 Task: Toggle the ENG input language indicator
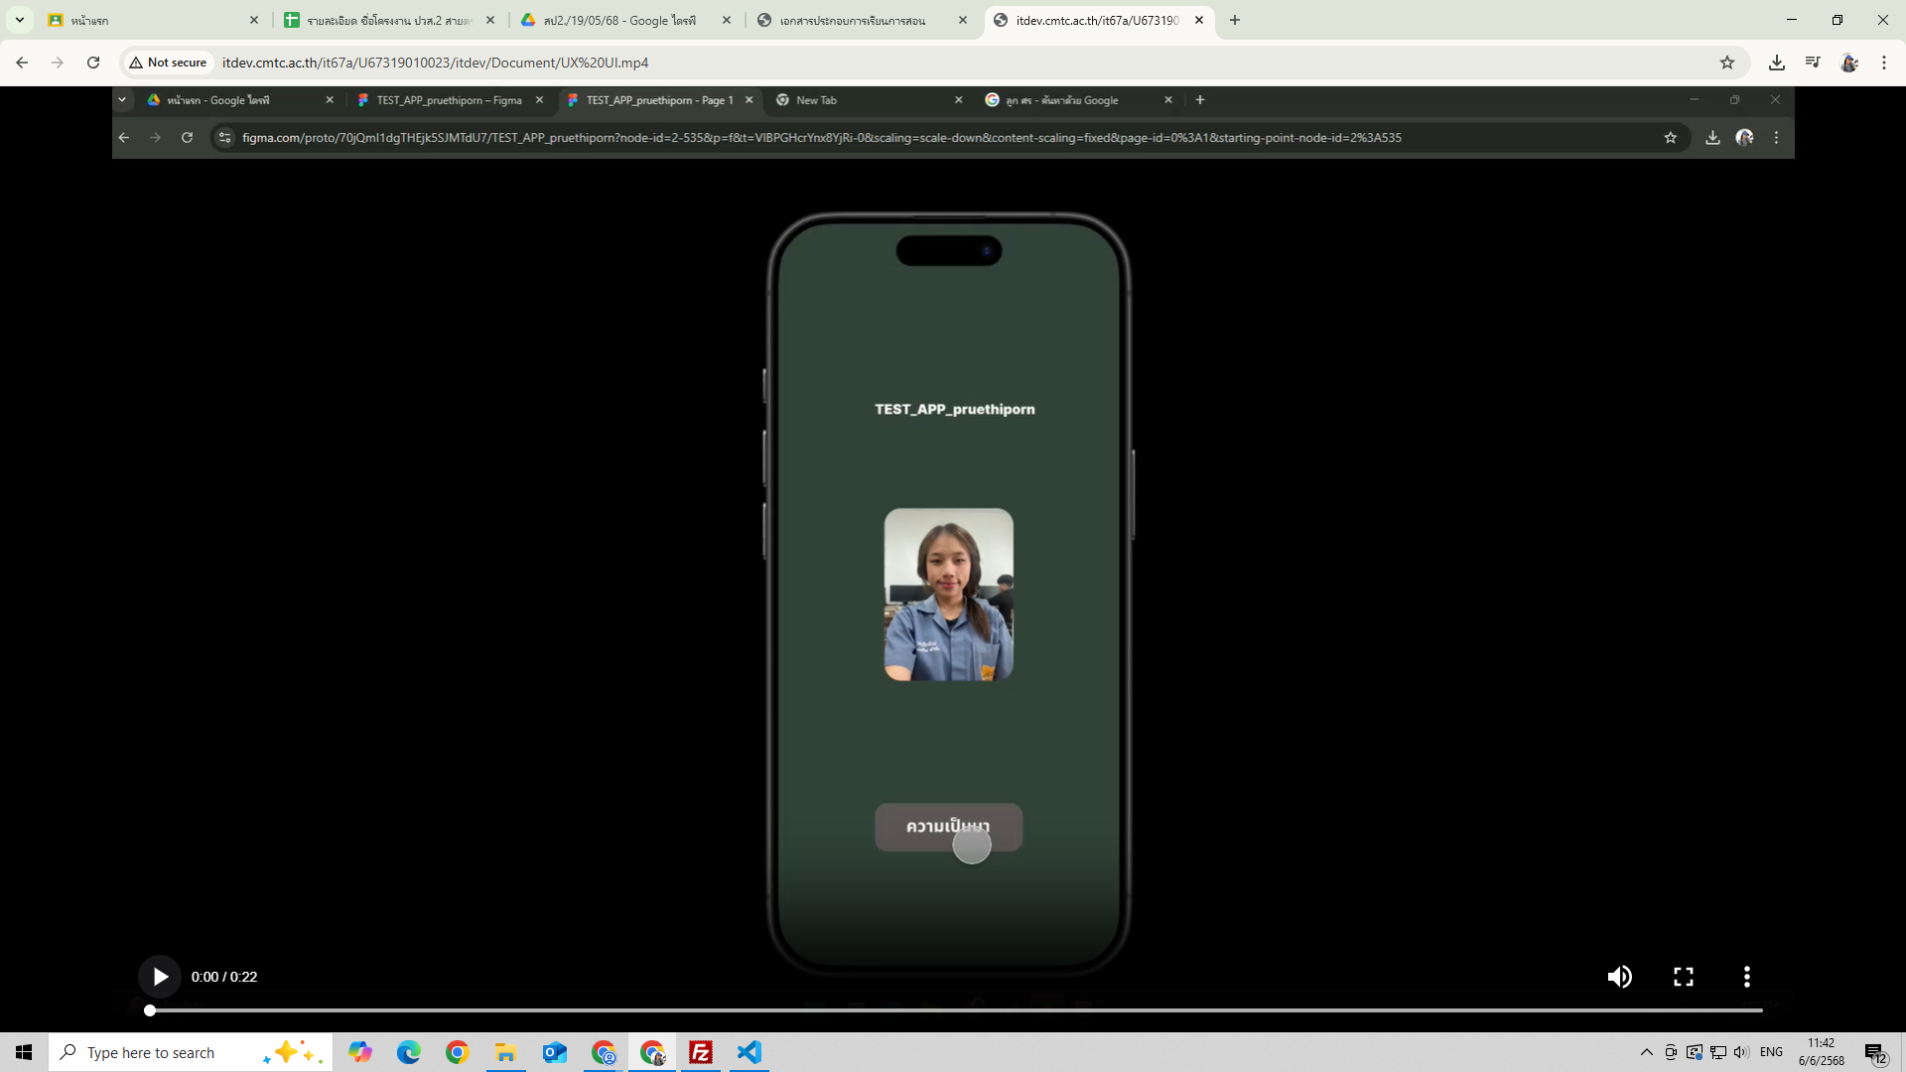tap(1771, 1052)
